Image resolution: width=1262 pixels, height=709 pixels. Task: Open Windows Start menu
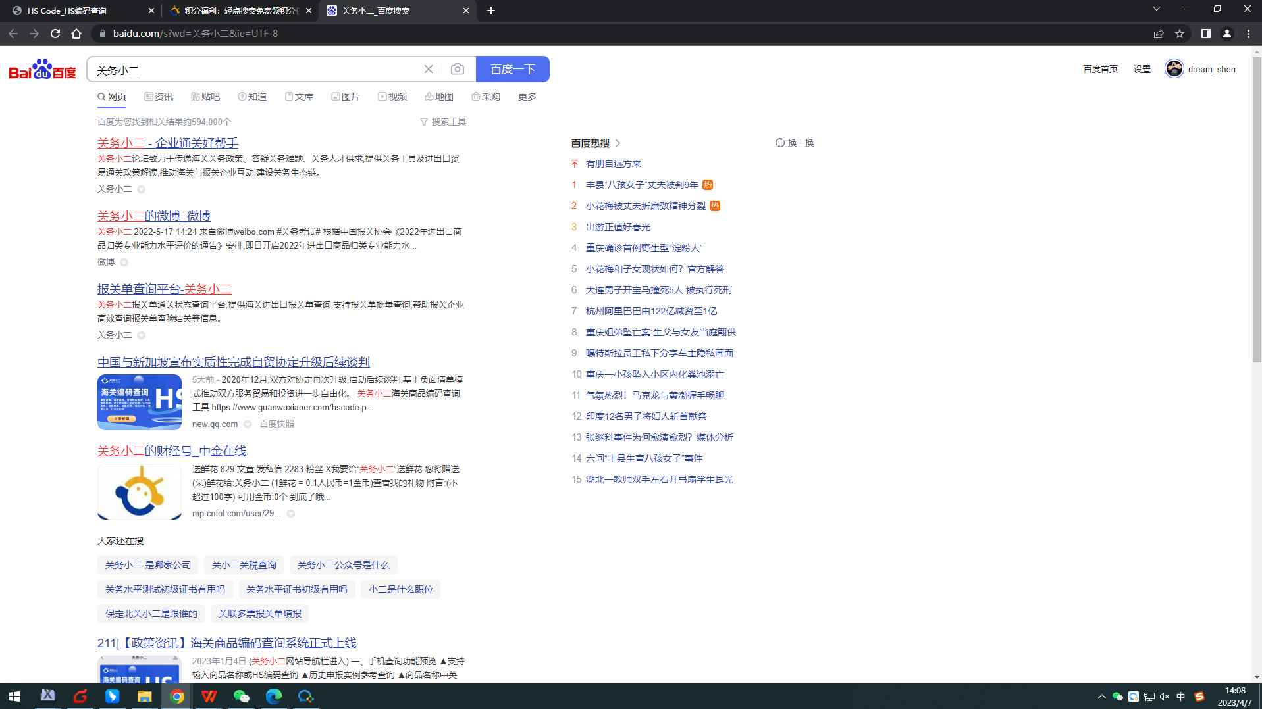[x=14, y=697]
